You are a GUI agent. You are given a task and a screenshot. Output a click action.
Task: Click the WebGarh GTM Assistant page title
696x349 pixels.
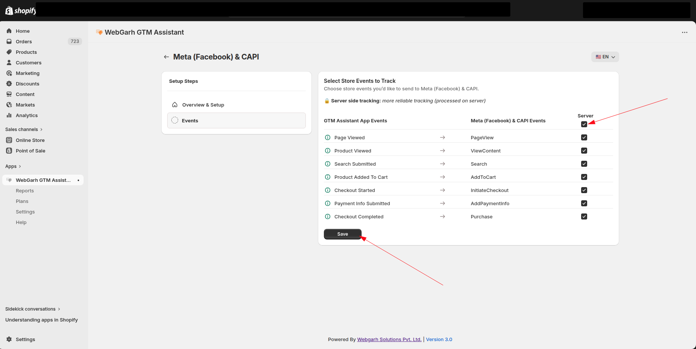click(144, 32)
